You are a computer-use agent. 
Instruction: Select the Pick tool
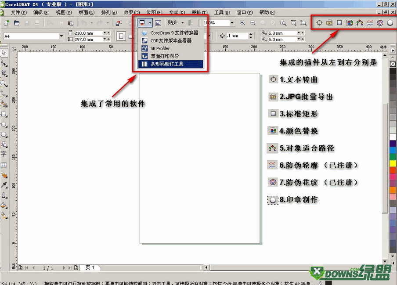pyautogui.click(x=4, y=53)
